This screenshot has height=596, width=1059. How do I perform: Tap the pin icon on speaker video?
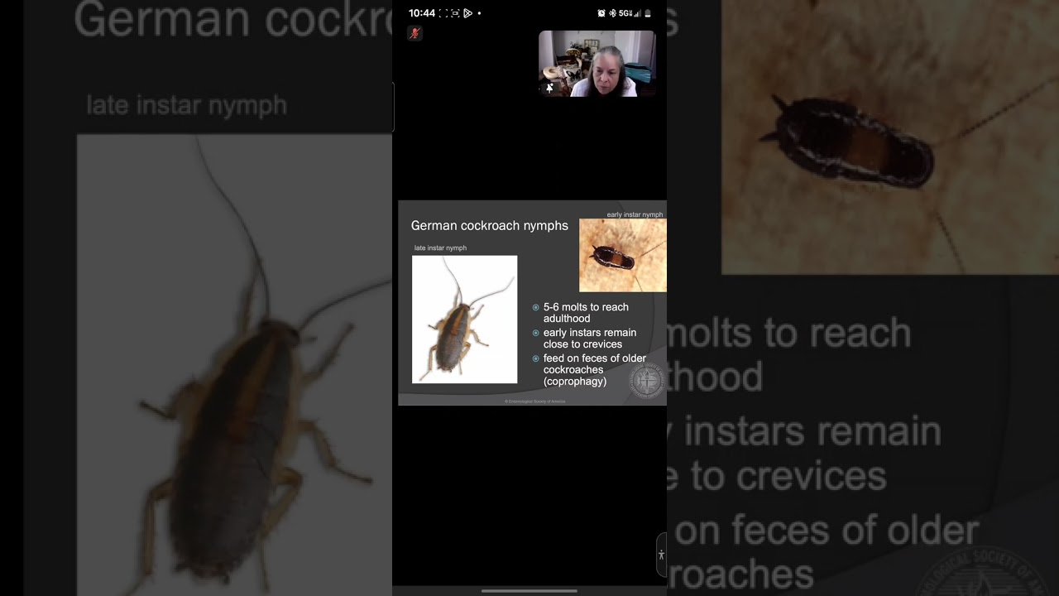coord(549,87)
